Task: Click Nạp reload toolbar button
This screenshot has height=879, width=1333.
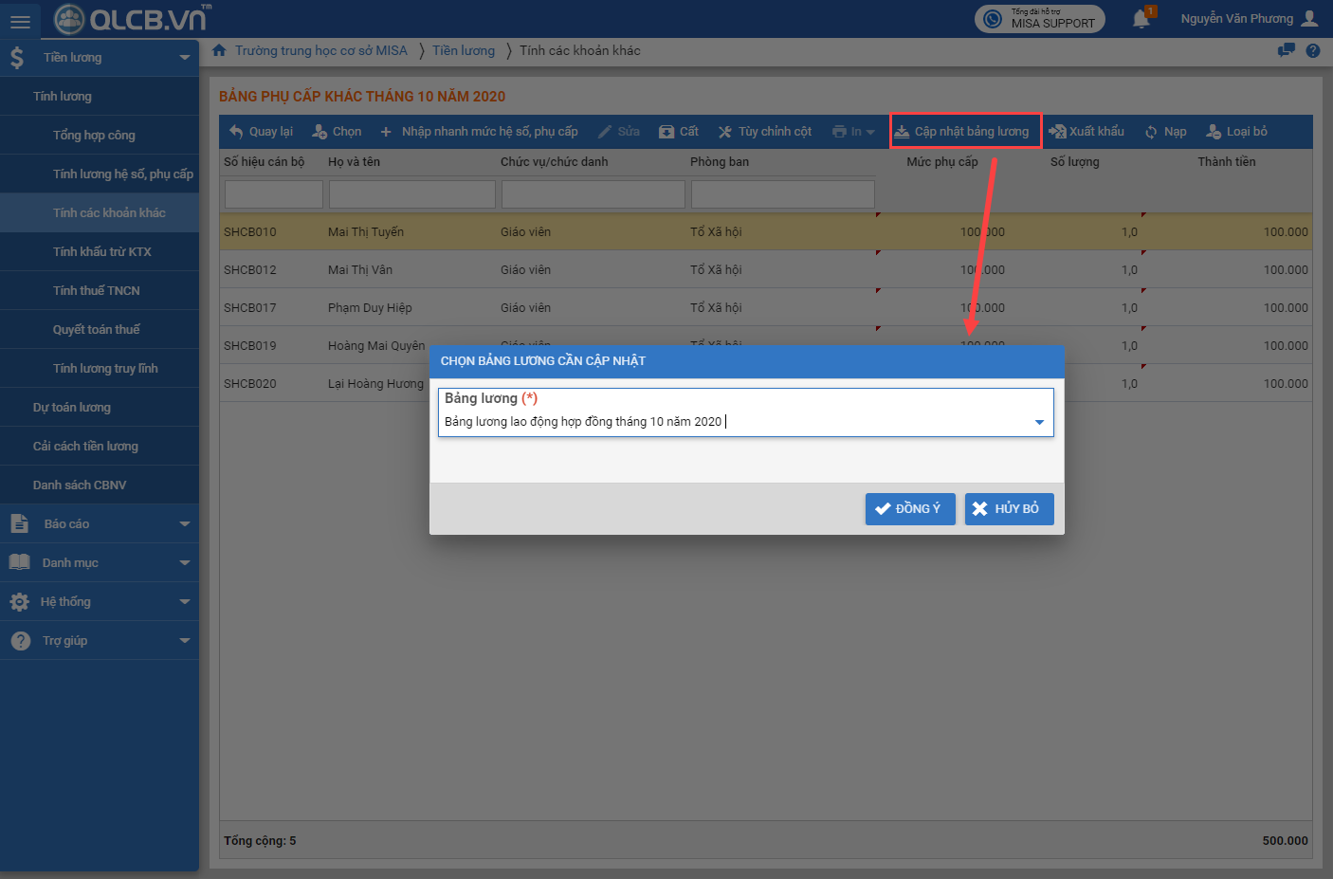Action: (1165, 132)
